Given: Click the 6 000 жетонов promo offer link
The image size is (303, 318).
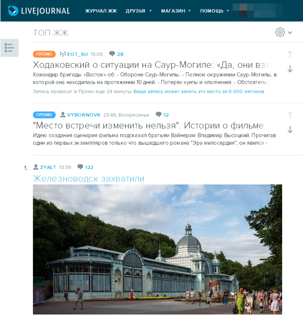Looking at the screenshot, I should point(199,91).
